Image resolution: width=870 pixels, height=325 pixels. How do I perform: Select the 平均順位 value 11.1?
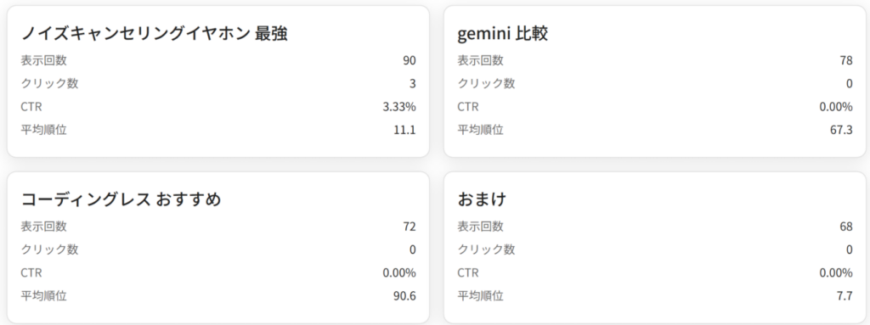pyautogui.click(x=404, y=131)
